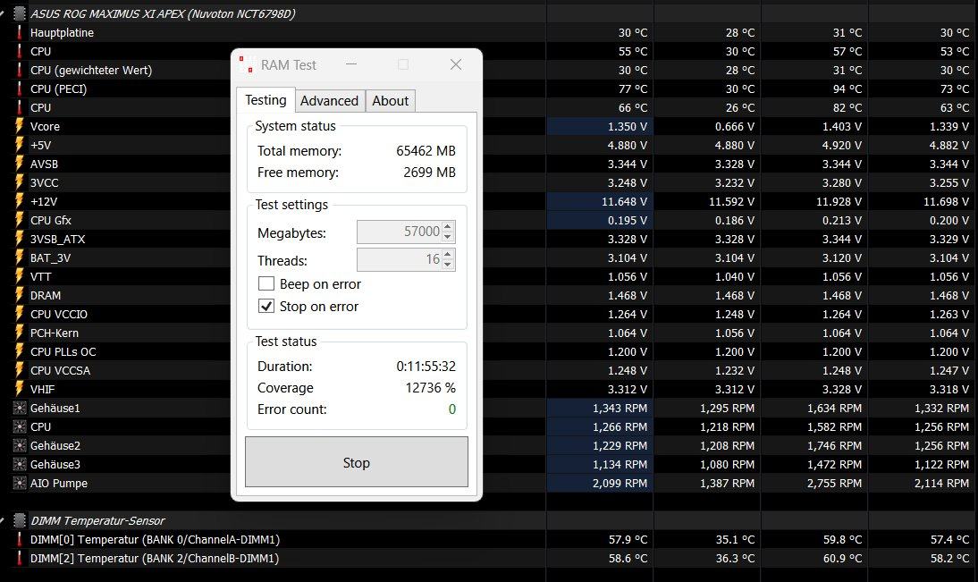Minimize the RAM Test window
Screen dimensions: 978x582
click(351, 64)
